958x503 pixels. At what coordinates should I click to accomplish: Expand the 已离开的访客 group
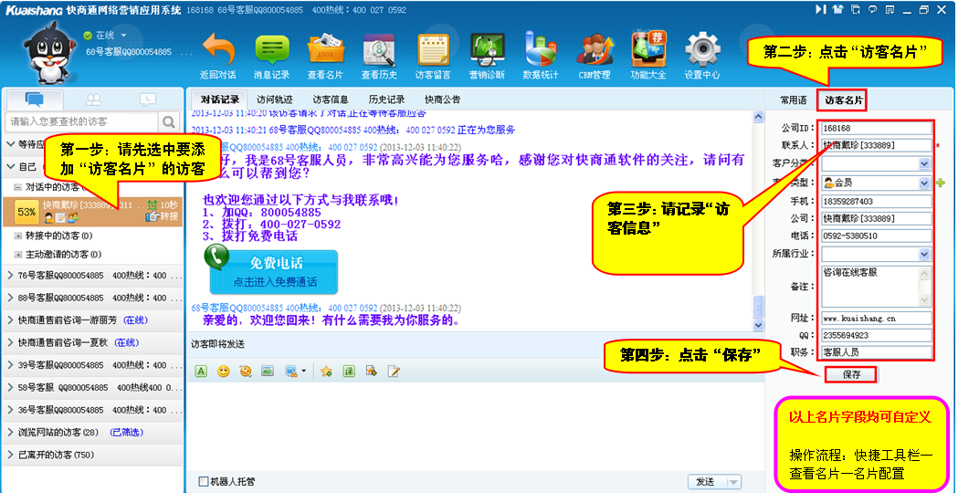click(x=10, y=455)
